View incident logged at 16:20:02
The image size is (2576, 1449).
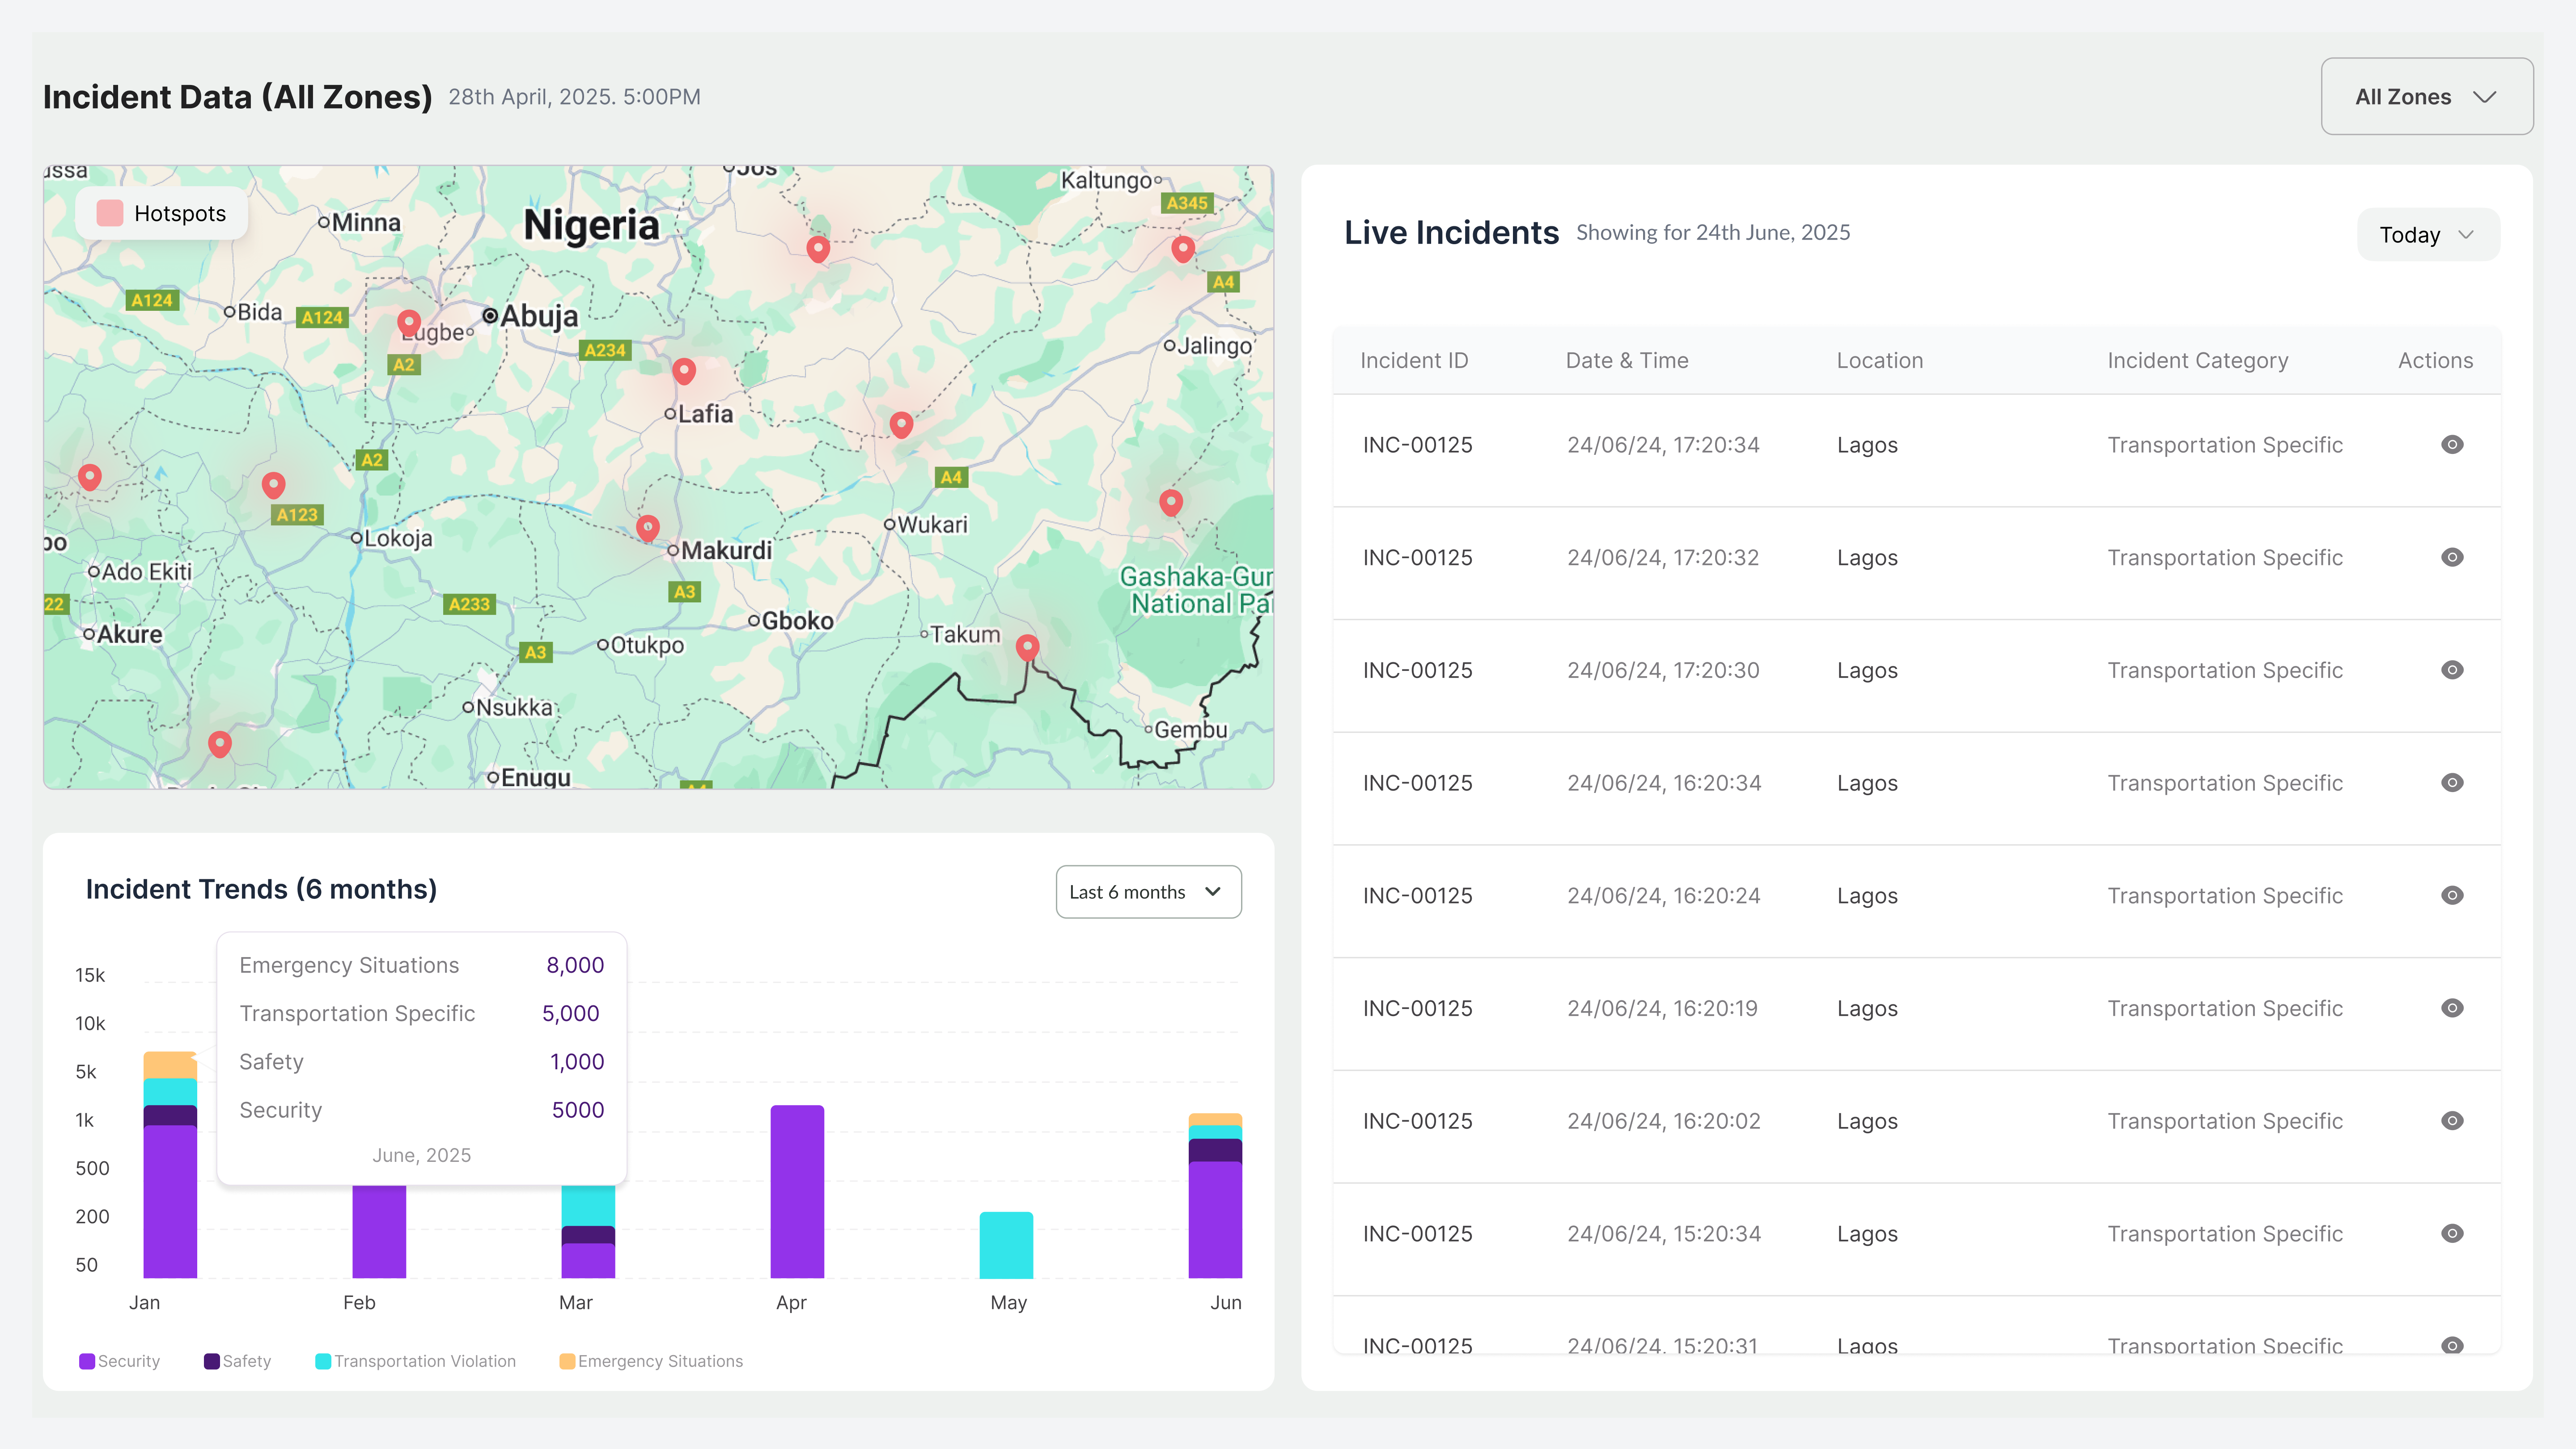[2452, 1121]
